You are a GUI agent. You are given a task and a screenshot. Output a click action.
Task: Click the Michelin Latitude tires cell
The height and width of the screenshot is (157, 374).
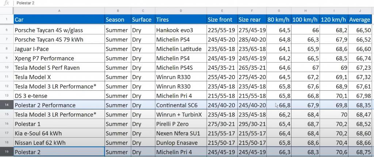(x=181, y=49)
